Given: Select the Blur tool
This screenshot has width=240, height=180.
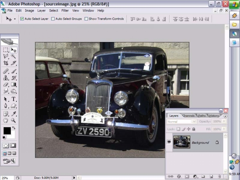Looking at the screenshot, I should click(x=6, y=91).
